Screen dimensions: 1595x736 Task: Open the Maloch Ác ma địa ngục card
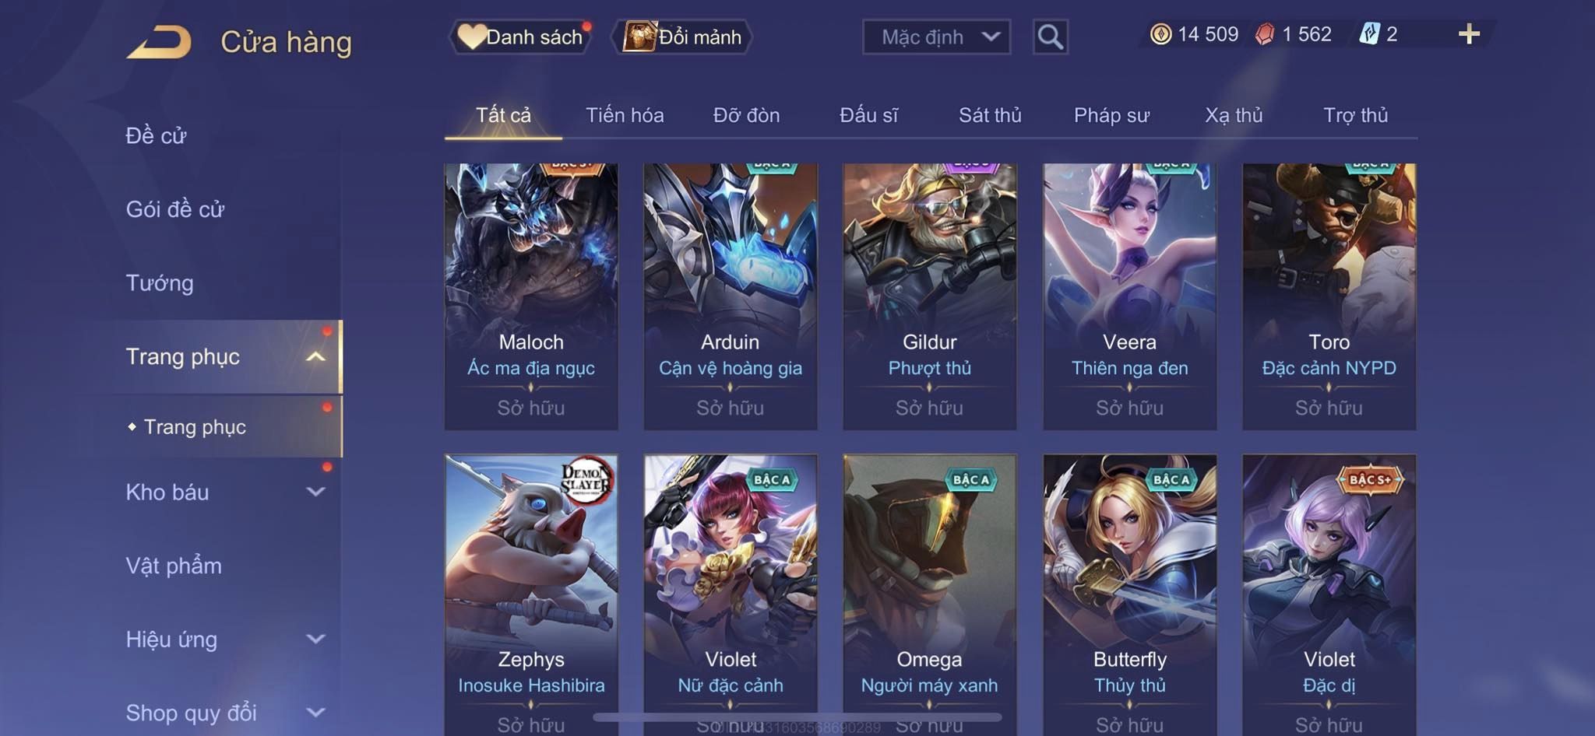point(531,296)
